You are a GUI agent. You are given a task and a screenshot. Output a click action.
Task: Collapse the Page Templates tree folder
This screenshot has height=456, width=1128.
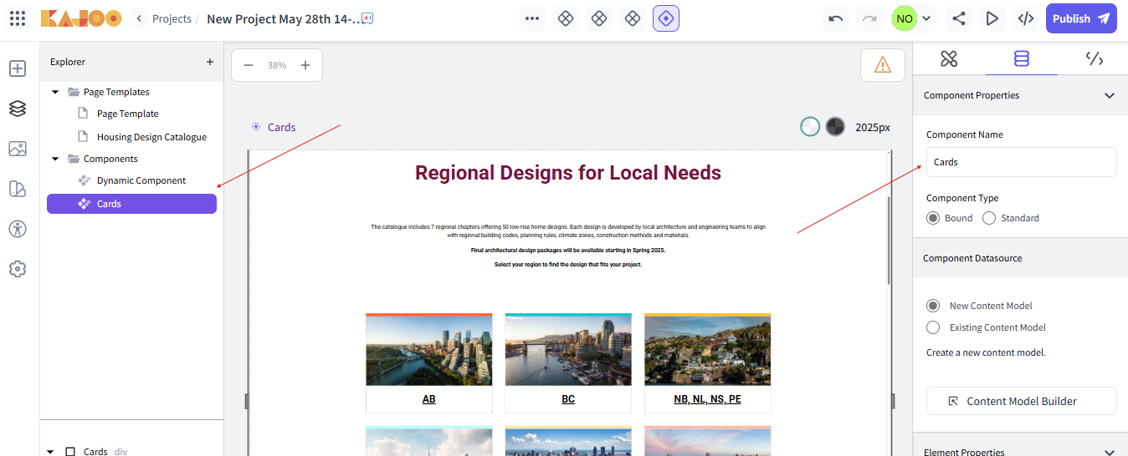(x=55, y=92)
